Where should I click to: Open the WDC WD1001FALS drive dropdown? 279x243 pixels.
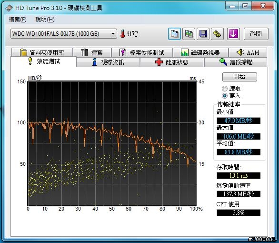[x=63, y=34]
